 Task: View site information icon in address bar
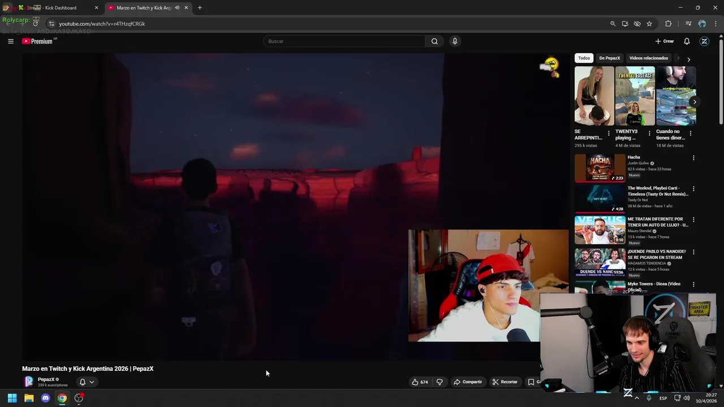51,24
